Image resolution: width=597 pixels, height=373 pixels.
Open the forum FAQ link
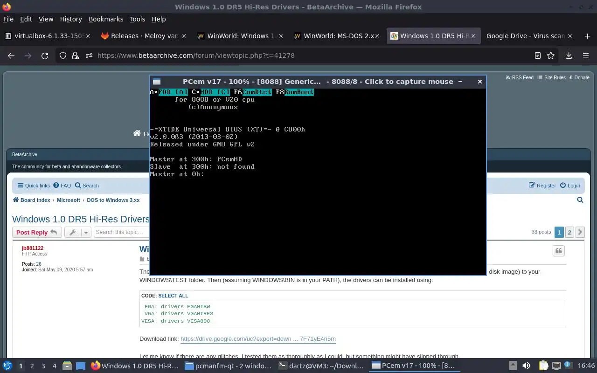[x=62, y=186]
